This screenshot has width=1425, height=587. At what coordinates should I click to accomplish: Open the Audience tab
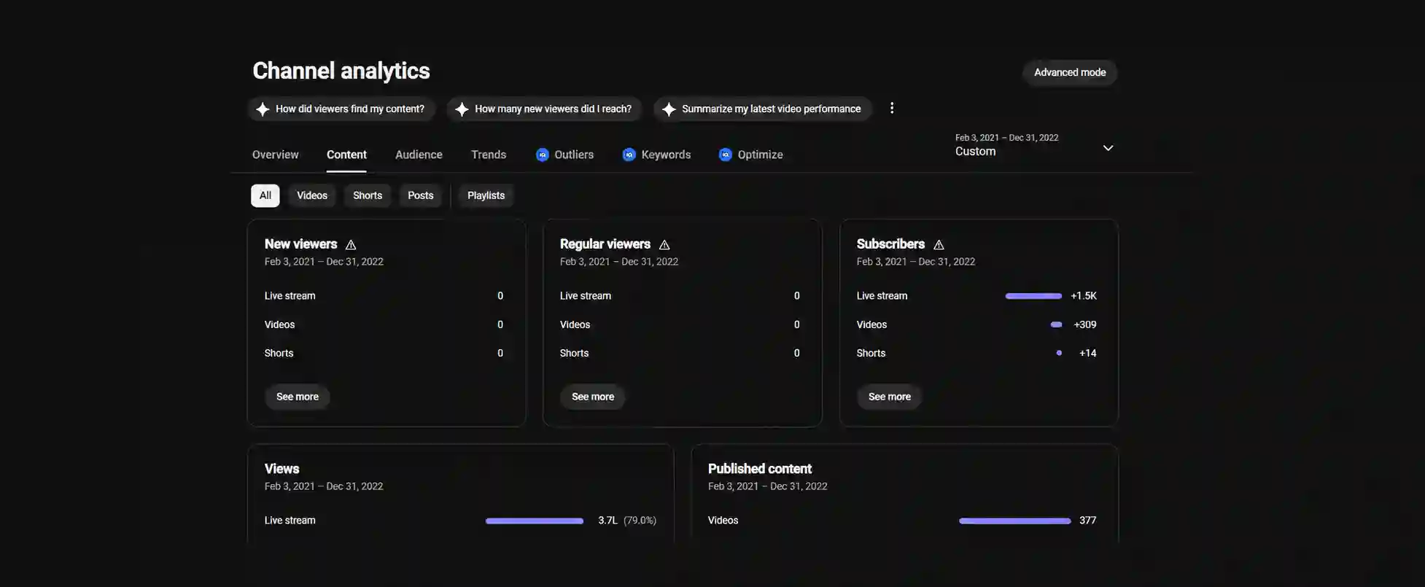[419, 155]
